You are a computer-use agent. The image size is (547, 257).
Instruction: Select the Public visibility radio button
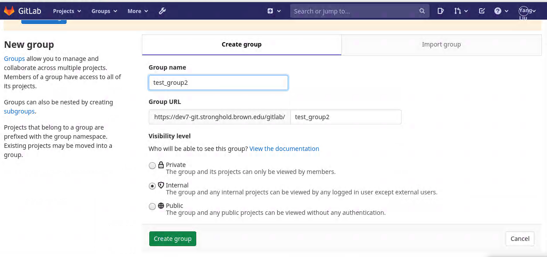pos(152,207)
